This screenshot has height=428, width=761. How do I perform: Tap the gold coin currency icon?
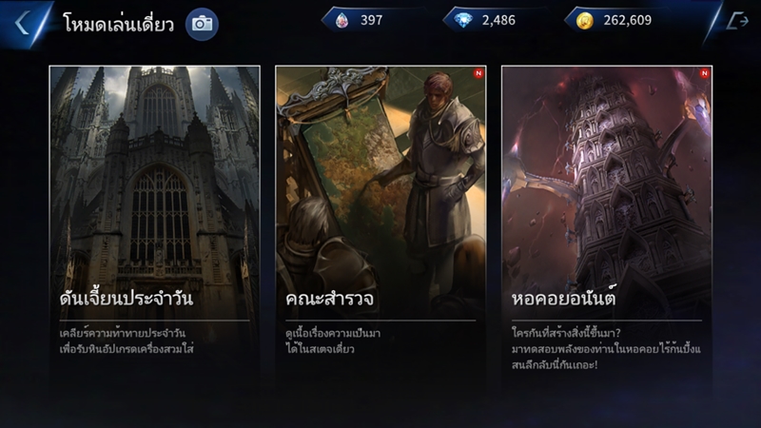pyautogui.click(x=585, y=21)
